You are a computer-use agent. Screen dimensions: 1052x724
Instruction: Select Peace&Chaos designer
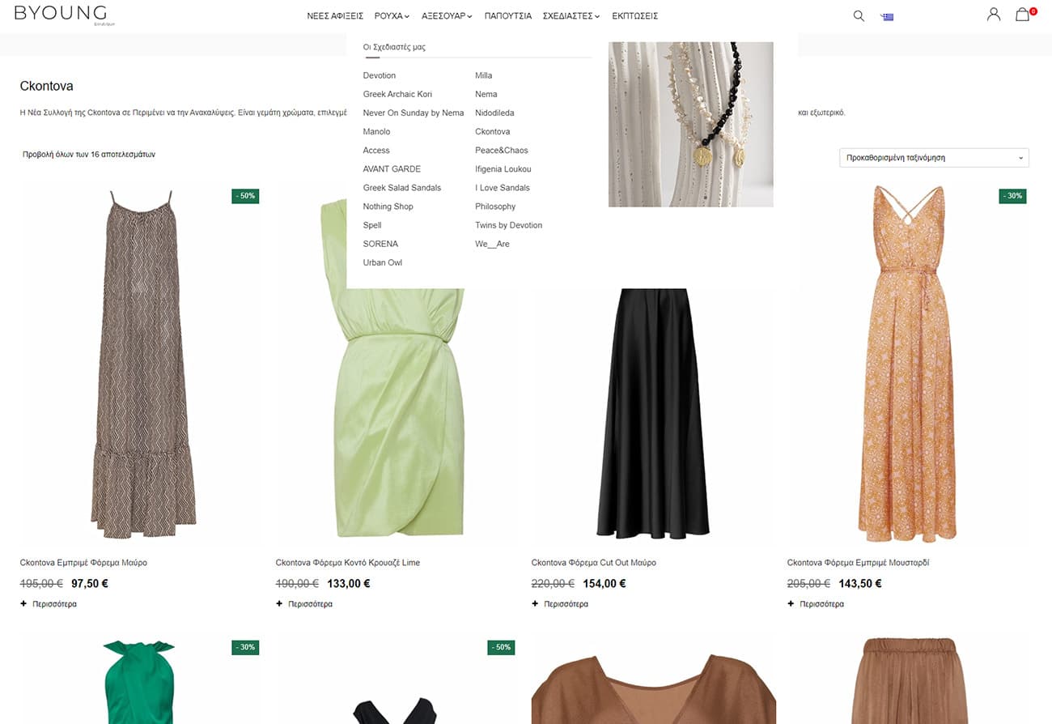502,150
